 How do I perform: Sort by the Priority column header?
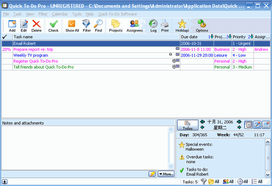(243, 37)
